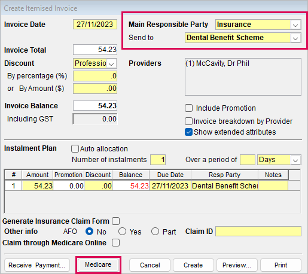
Task: Expand the Days period unit dropdown
Action: coord(295,160)
